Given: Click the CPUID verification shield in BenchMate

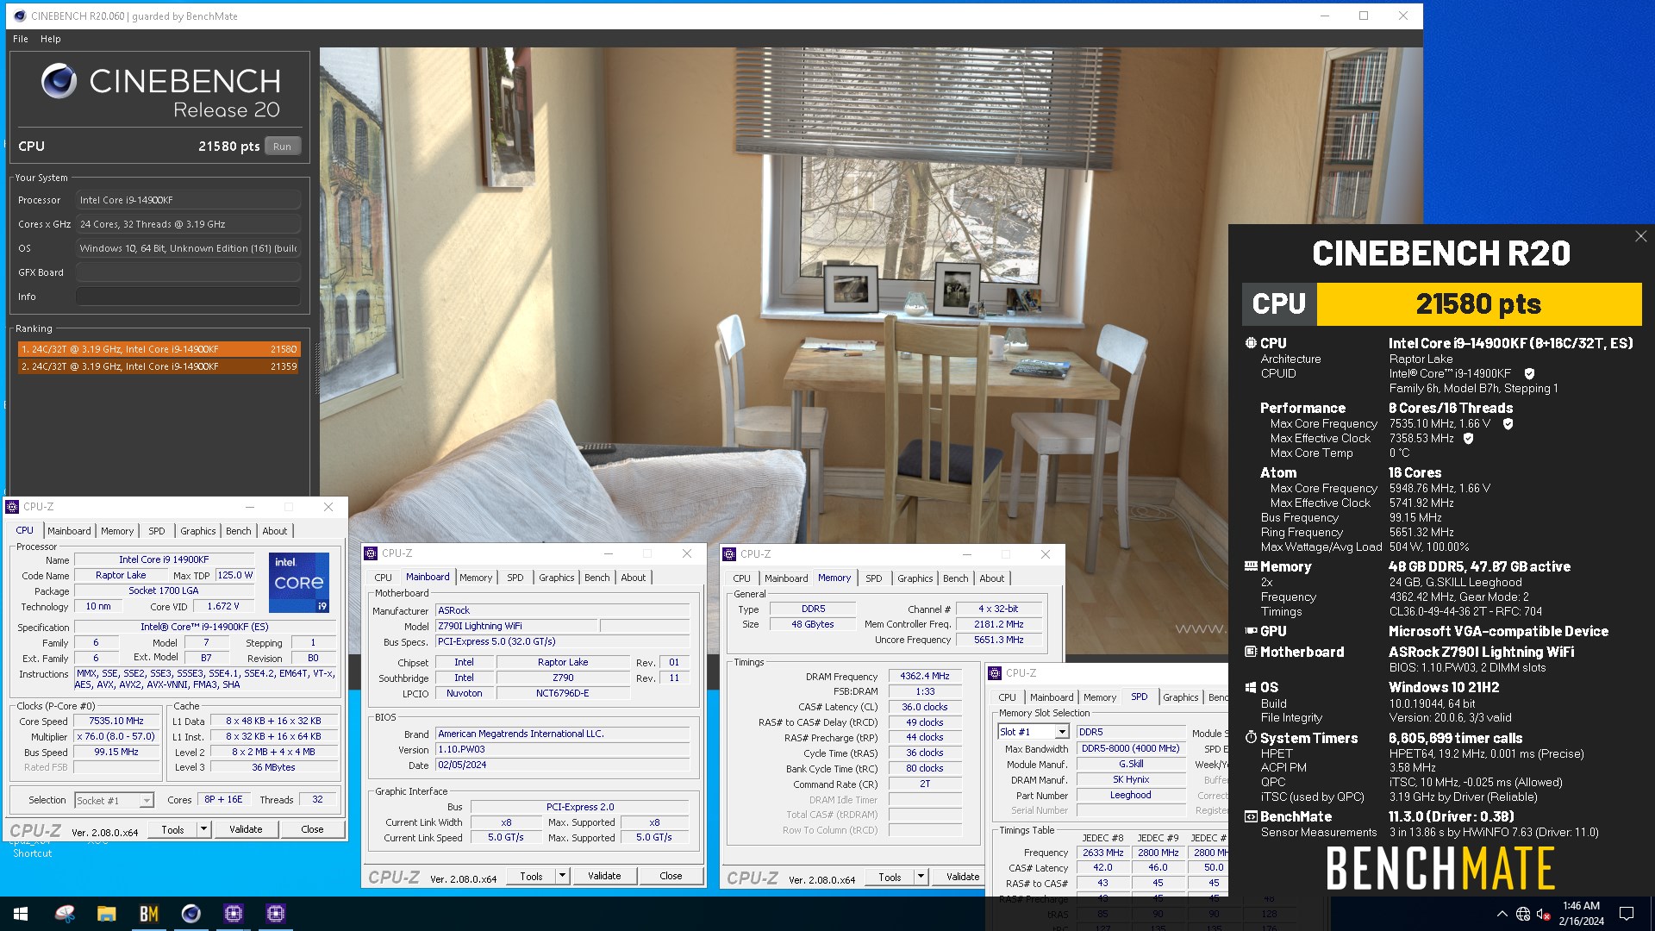Looking at the screenshot, I should click(1529, 373).
